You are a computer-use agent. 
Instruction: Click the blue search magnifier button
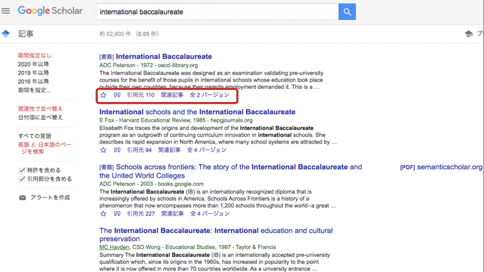click(x=347, y=12)
